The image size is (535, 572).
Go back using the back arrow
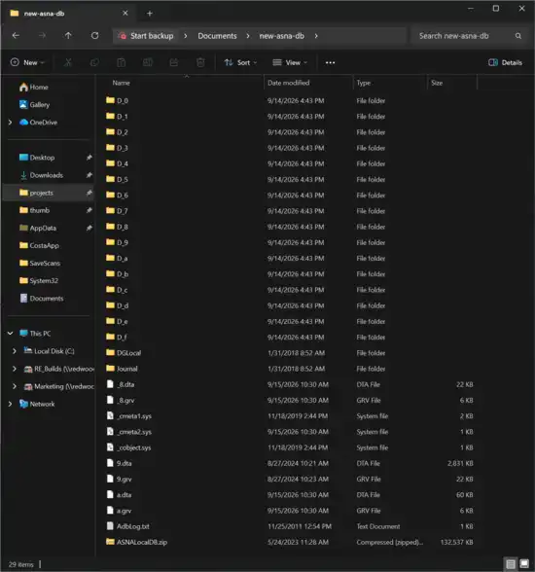16,36
